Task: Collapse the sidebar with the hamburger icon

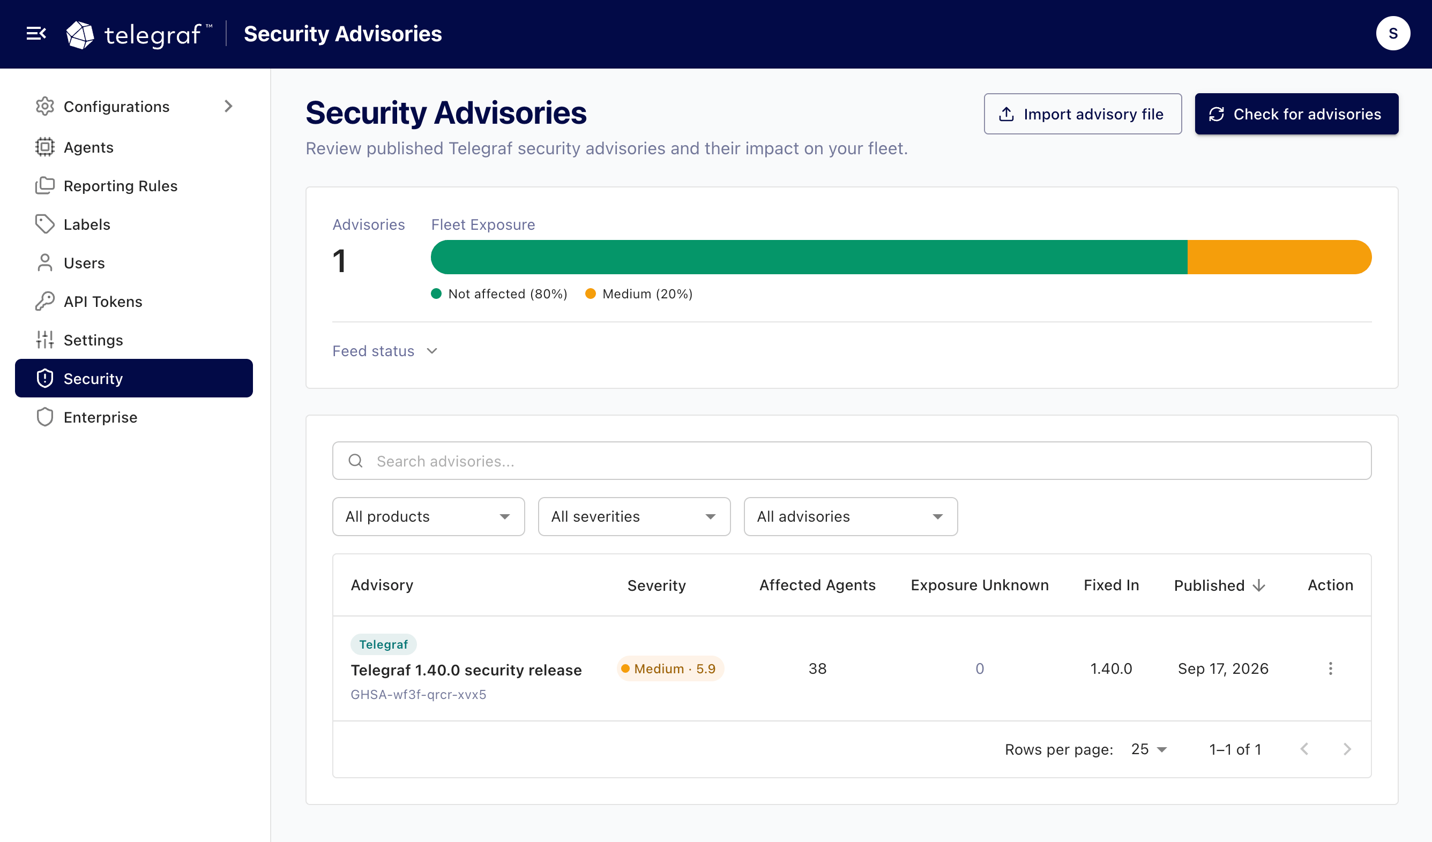Action: 36,34
